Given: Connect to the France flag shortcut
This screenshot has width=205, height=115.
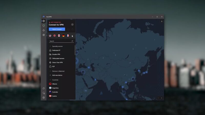Looking at the screenshot, I should click(x=68, y=36).
